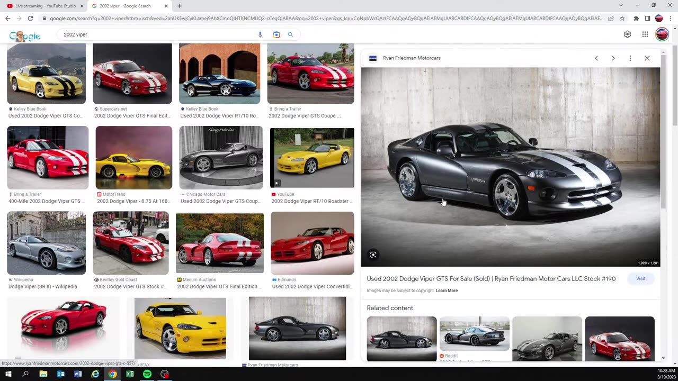Click the browser forward arrow
678x381 pixels.
pos(19,19)
